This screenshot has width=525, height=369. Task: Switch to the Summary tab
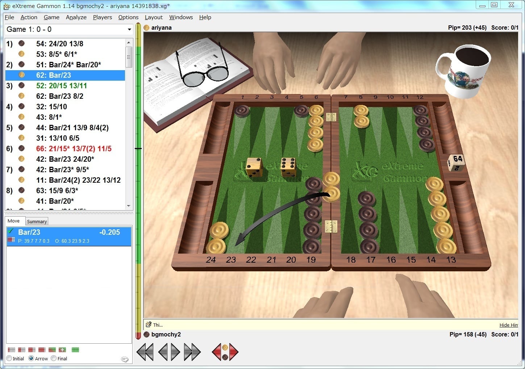(37, 221)
